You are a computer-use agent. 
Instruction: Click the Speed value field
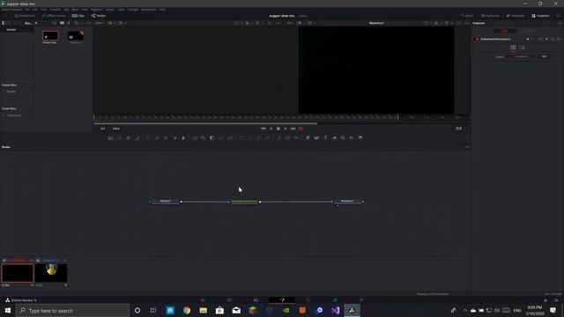coord(545,56)
